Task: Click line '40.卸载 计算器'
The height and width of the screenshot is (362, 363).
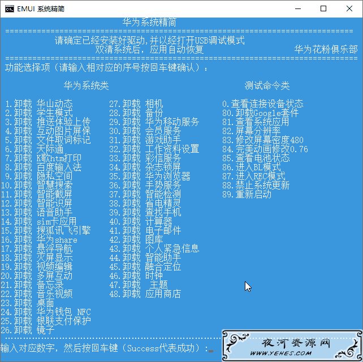Action: tap(141, 221)
